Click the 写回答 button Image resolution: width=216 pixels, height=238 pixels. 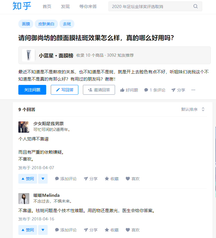point(65,90)
